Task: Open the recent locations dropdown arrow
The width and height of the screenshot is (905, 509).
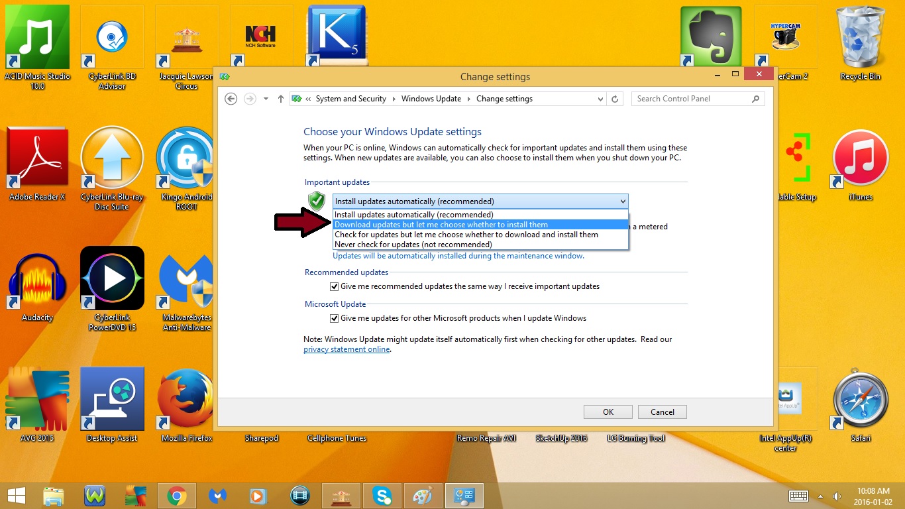Action: pos(266,99)
